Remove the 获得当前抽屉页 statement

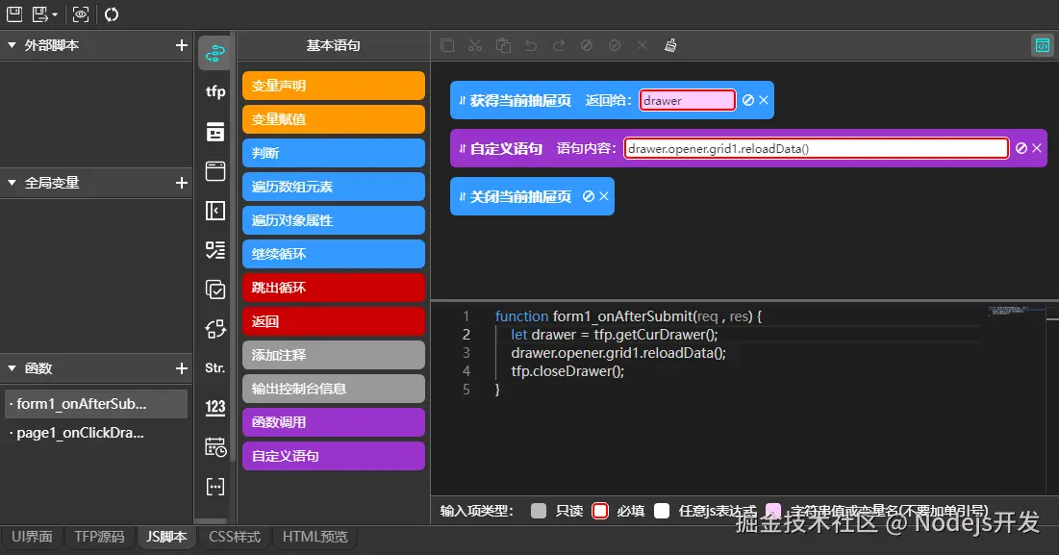764,101
